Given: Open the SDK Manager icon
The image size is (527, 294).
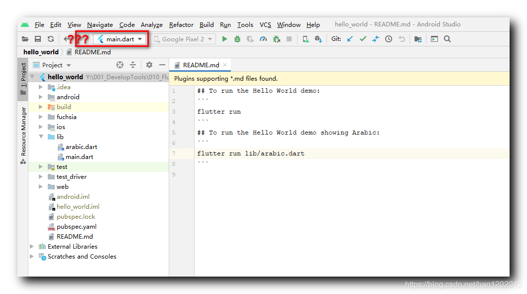Looking at the screenshot, I should [318, 39].
